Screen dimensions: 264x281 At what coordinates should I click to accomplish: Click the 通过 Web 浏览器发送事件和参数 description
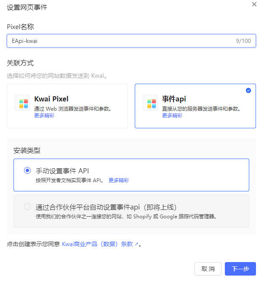point(73,109)
